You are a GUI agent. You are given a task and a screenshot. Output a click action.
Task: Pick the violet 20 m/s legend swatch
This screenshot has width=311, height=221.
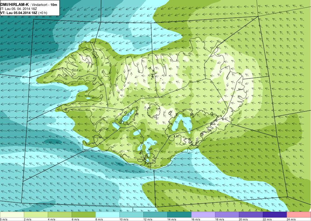coord(251,215)
